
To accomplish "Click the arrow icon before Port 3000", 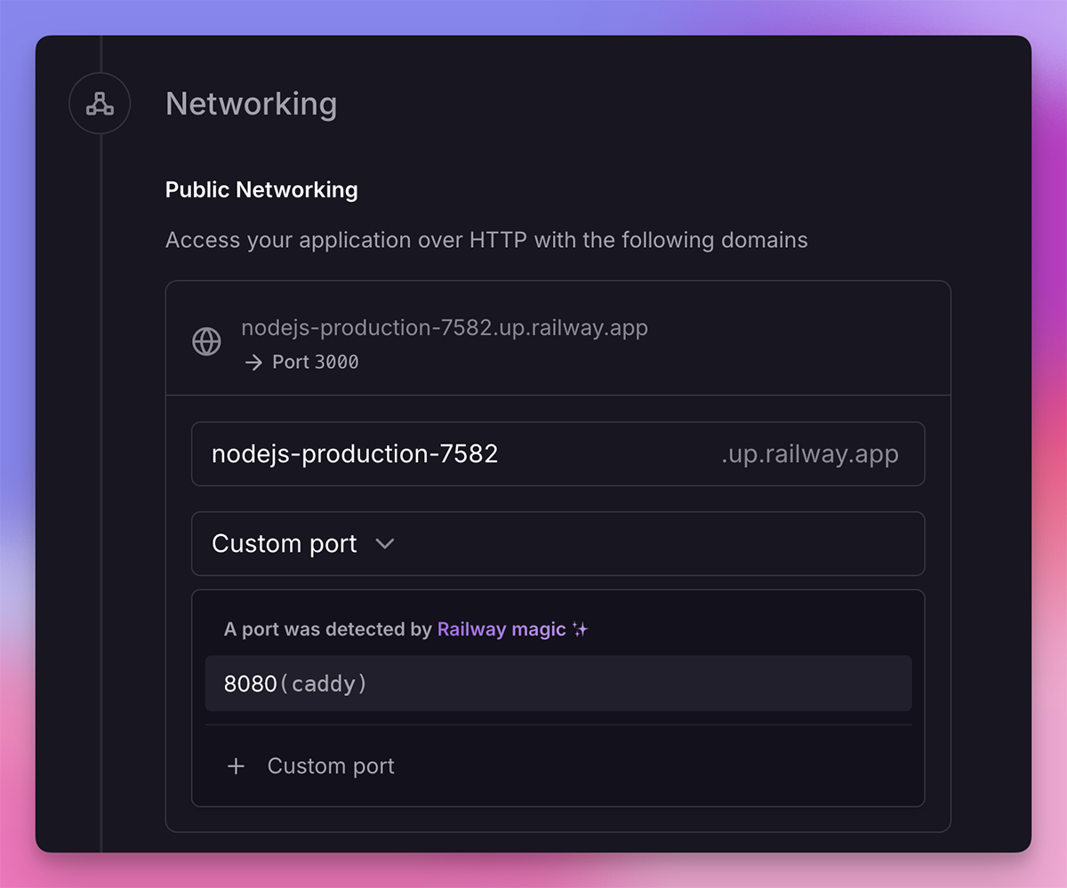I will coord(253,363).
